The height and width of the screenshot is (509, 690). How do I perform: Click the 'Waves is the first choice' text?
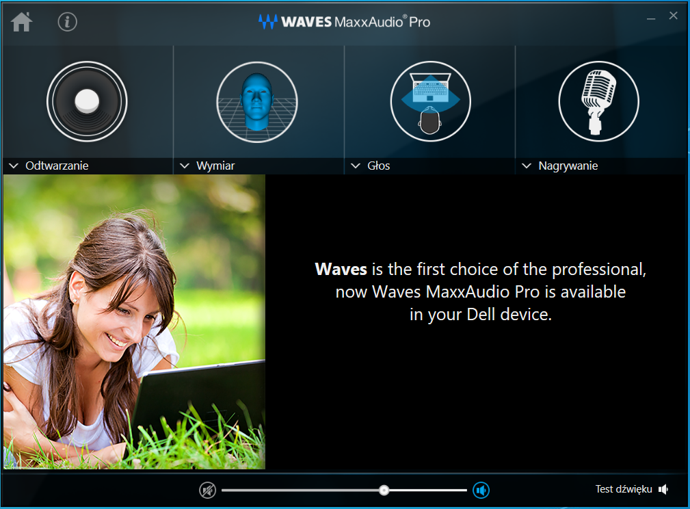pyautogui.click(x=481, y=292)
